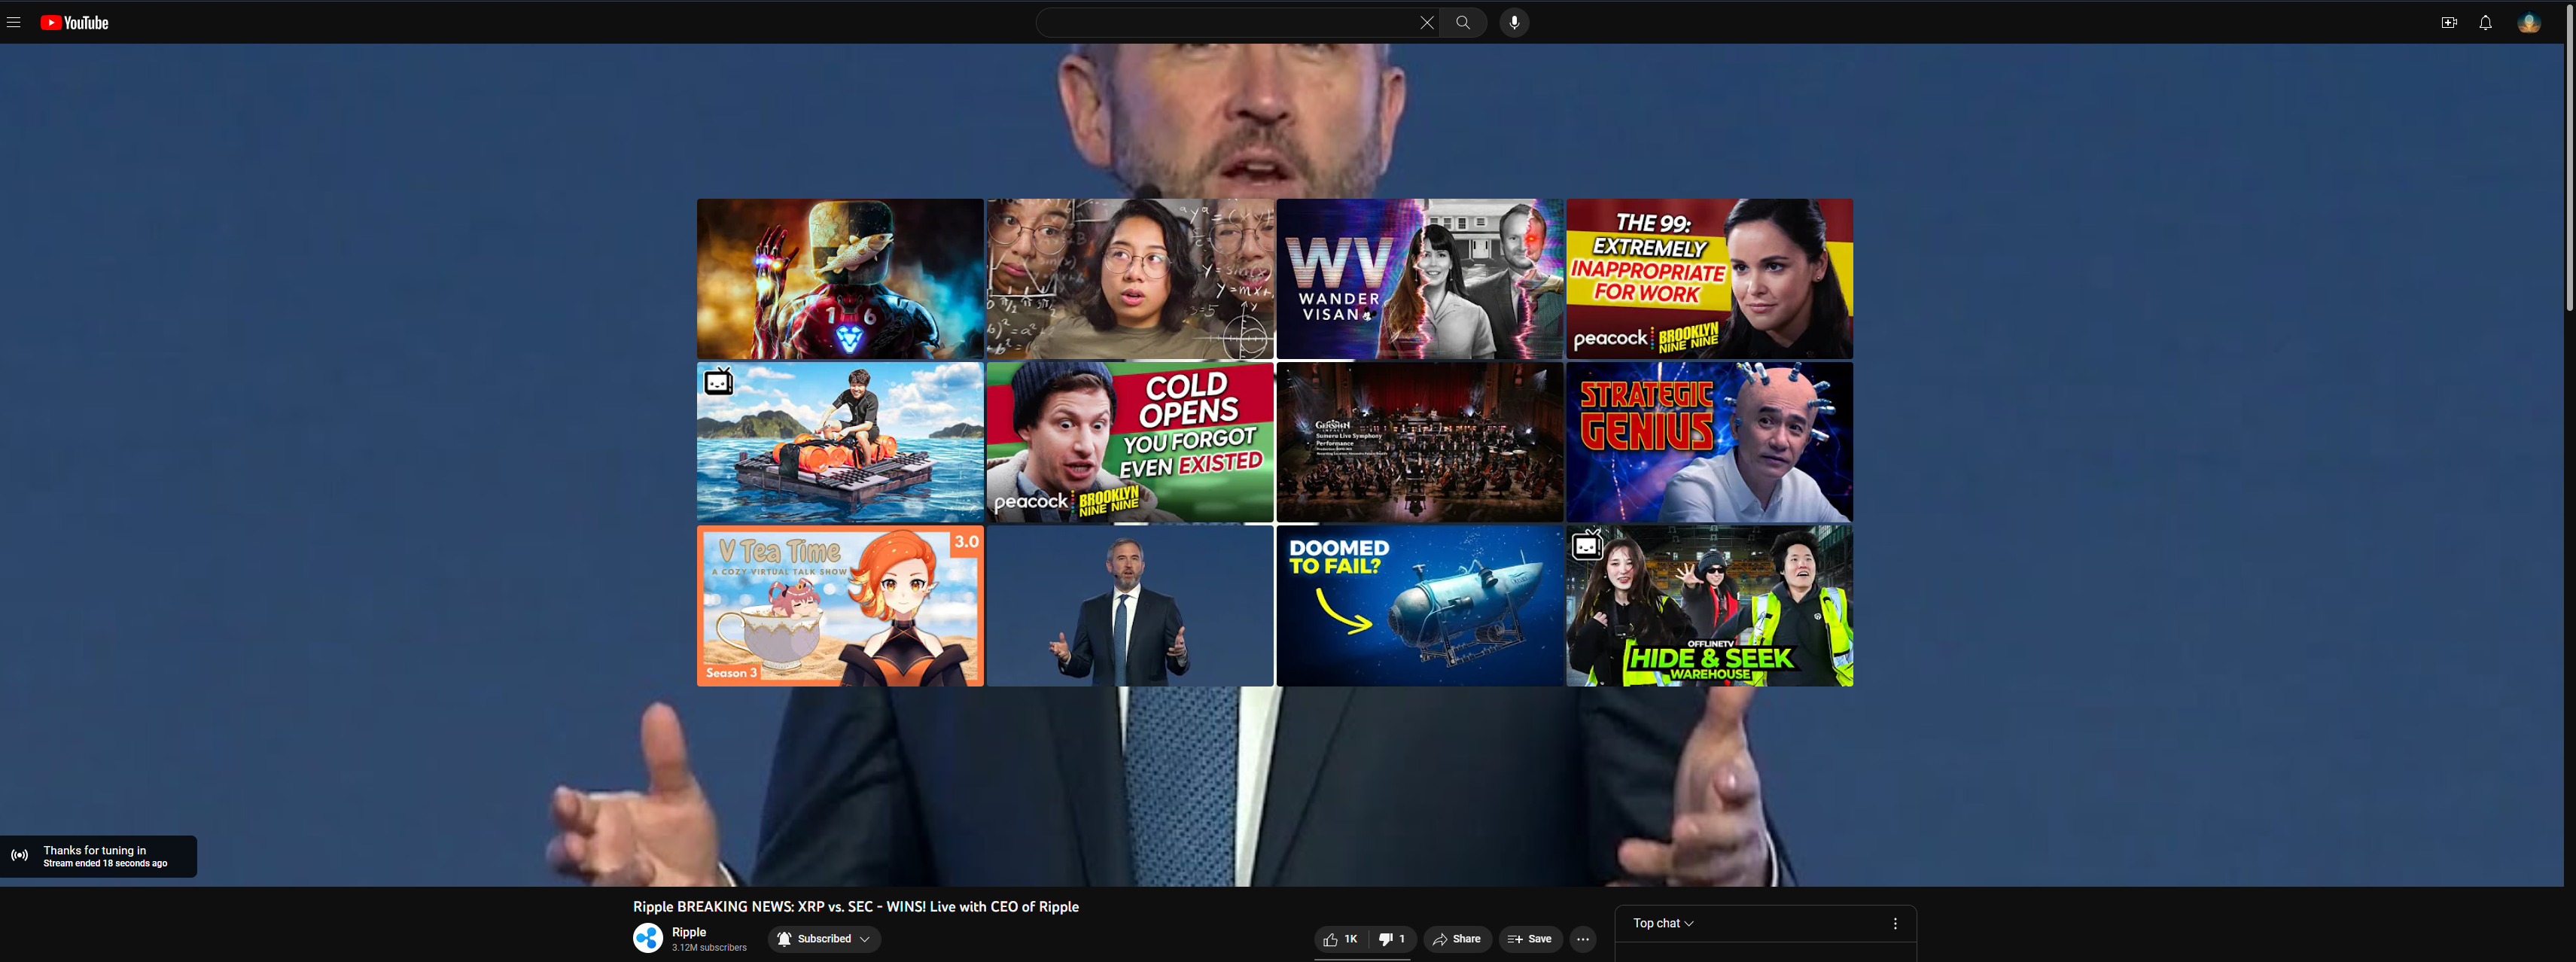Open the Create video icon
The image size is (2576, 962).
pyautogui.click(x=2449, y=23)
